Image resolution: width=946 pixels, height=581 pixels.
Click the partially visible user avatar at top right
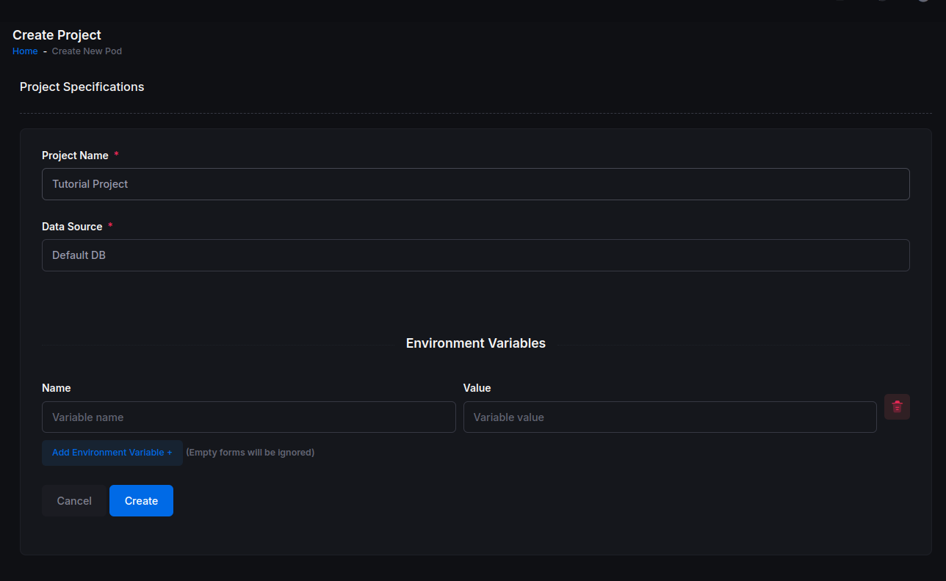point(923,1)
